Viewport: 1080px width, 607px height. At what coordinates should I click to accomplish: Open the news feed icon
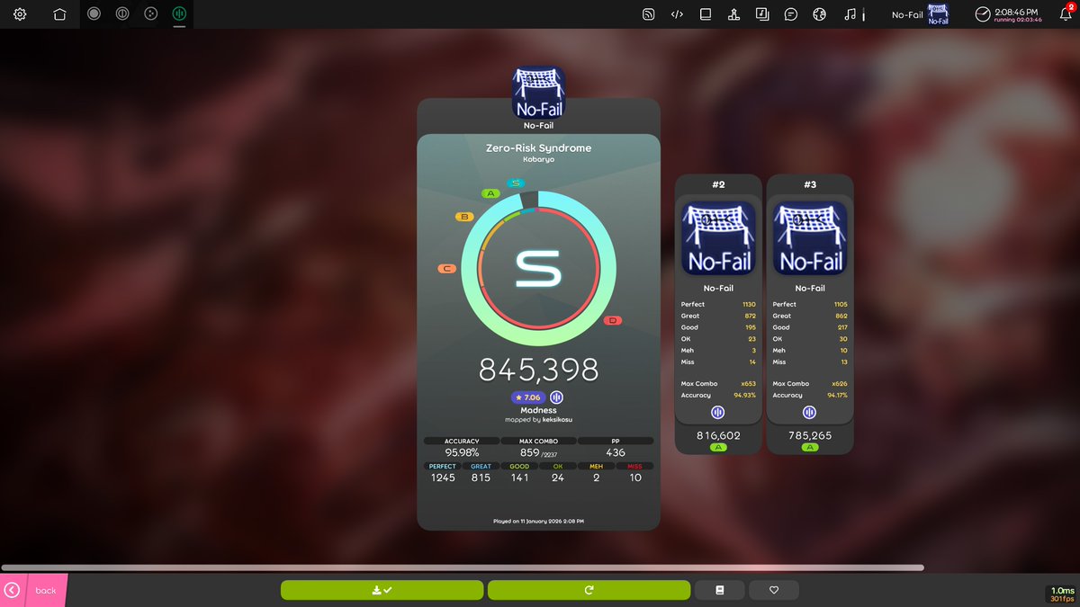pos(648,14)
